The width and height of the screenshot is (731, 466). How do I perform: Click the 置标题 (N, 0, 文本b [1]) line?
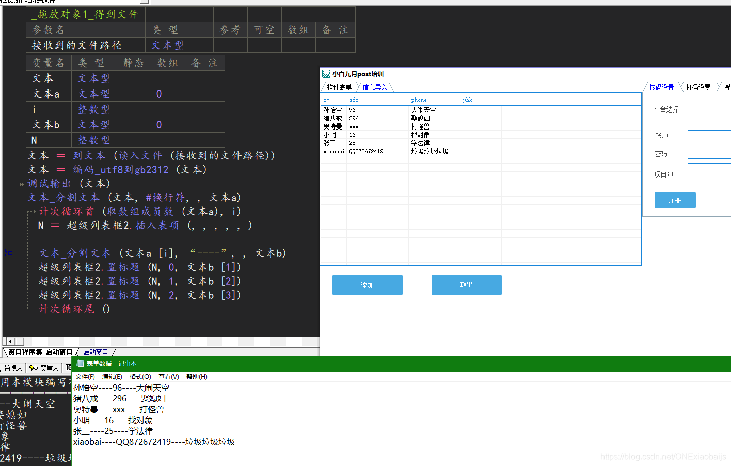(140, 267)
